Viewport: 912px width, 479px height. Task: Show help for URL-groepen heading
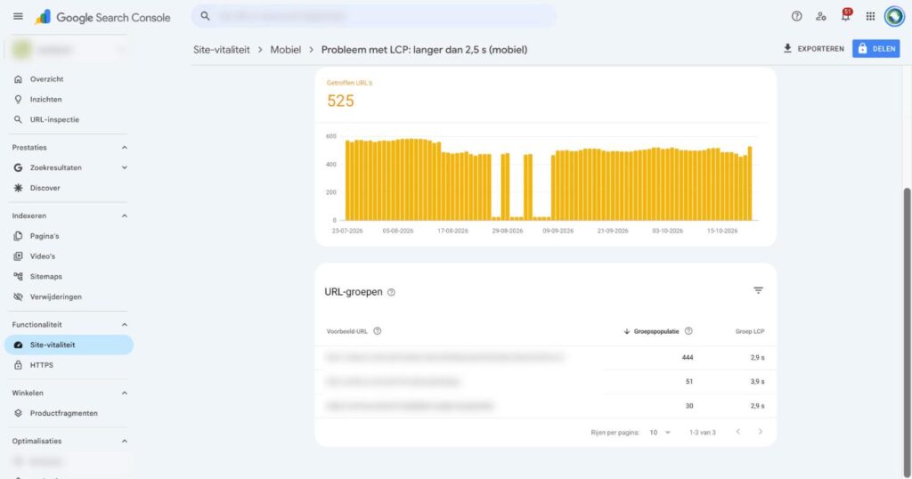(x=392, y=292)
